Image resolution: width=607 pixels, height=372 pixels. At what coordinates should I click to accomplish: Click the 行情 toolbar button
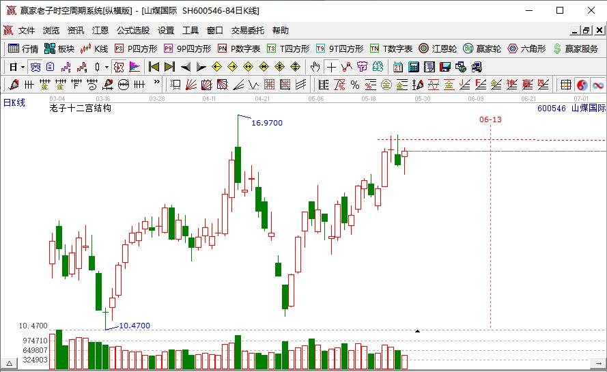[x=23, y=48]
